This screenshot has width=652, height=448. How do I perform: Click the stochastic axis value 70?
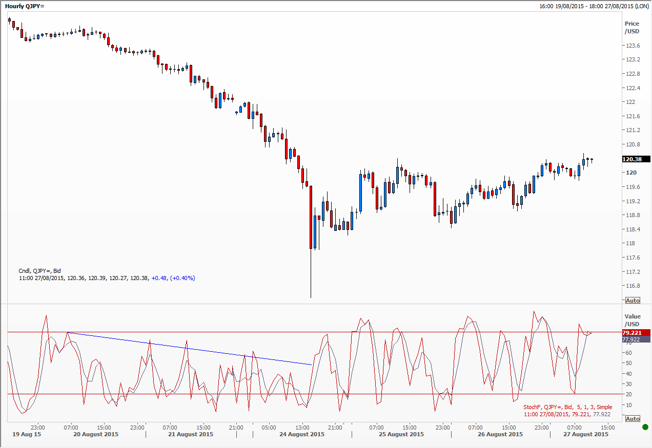(x=628, y=343)
